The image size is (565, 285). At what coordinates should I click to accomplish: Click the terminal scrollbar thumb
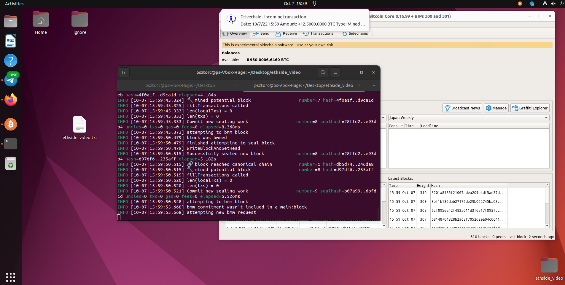pyautogui.click(x=378, y=213)
